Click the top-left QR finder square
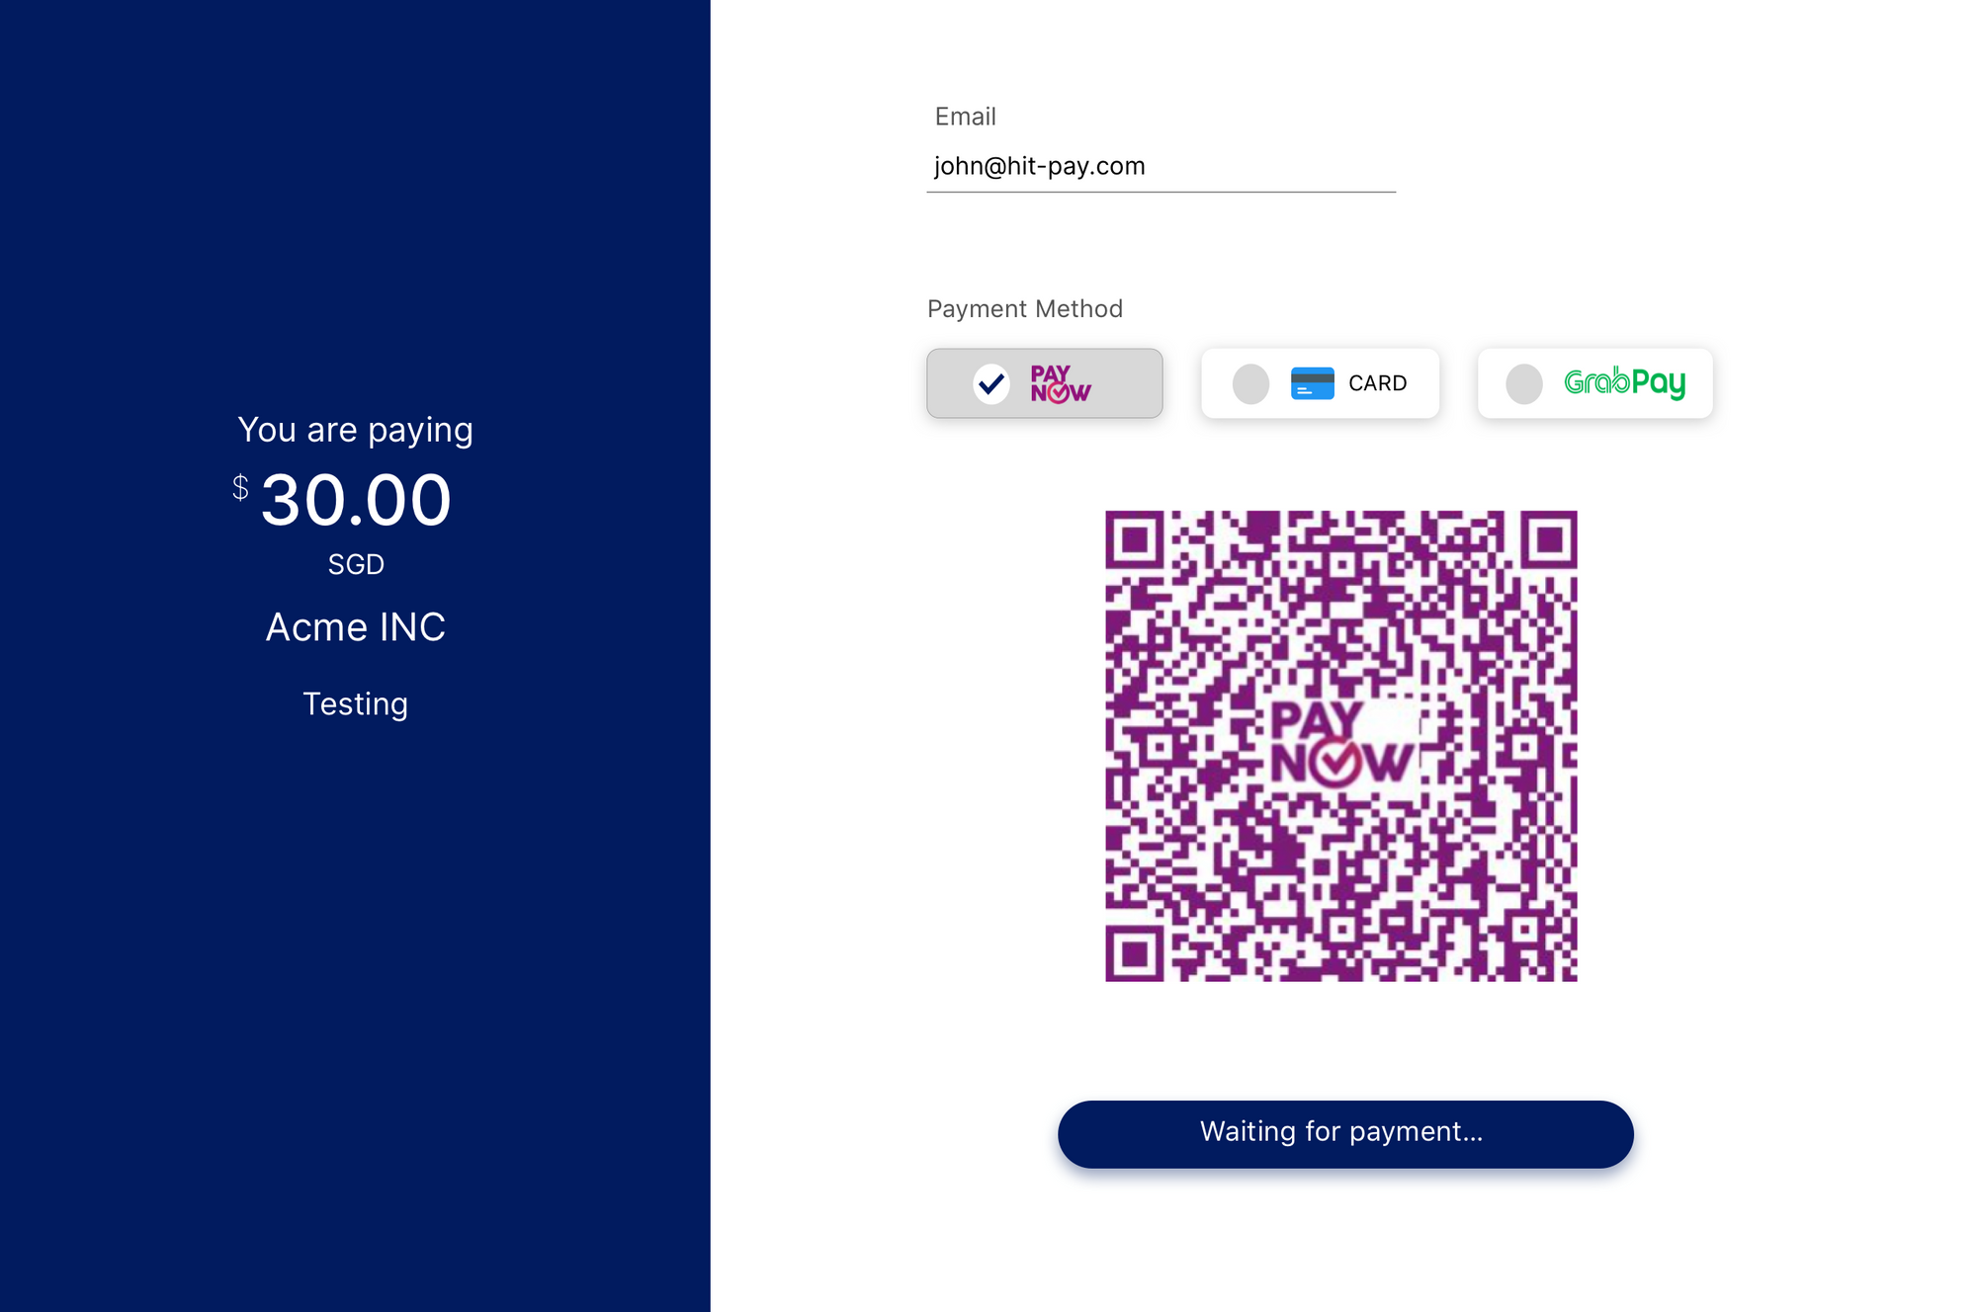The width and height of the screenshot is (1977, 1312). pos(1134,539)
